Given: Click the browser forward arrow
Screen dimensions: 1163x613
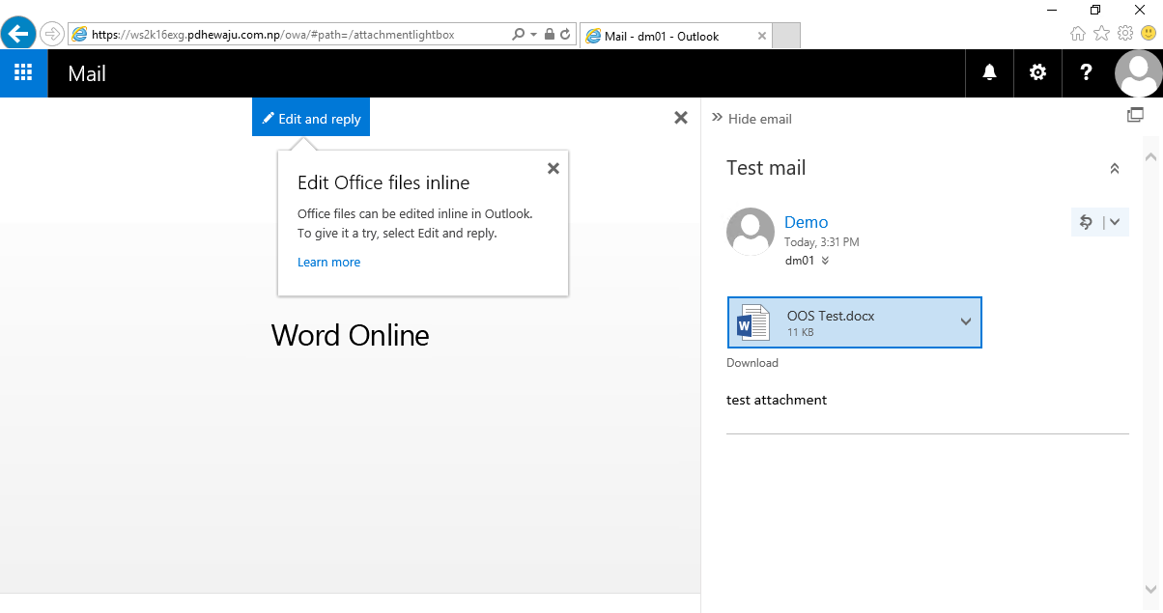Looking at the screenshot, I should coord(51,34).
